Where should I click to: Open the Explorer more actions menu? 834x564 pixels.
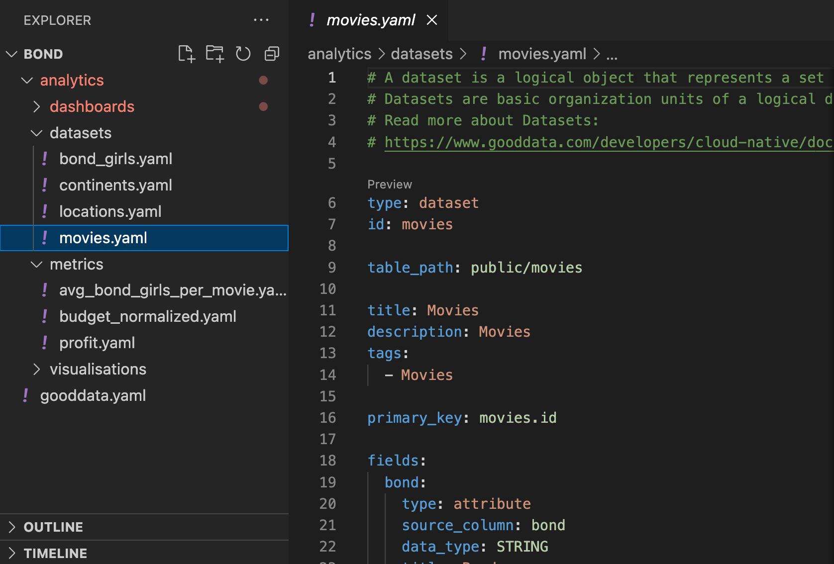[261, 20]
